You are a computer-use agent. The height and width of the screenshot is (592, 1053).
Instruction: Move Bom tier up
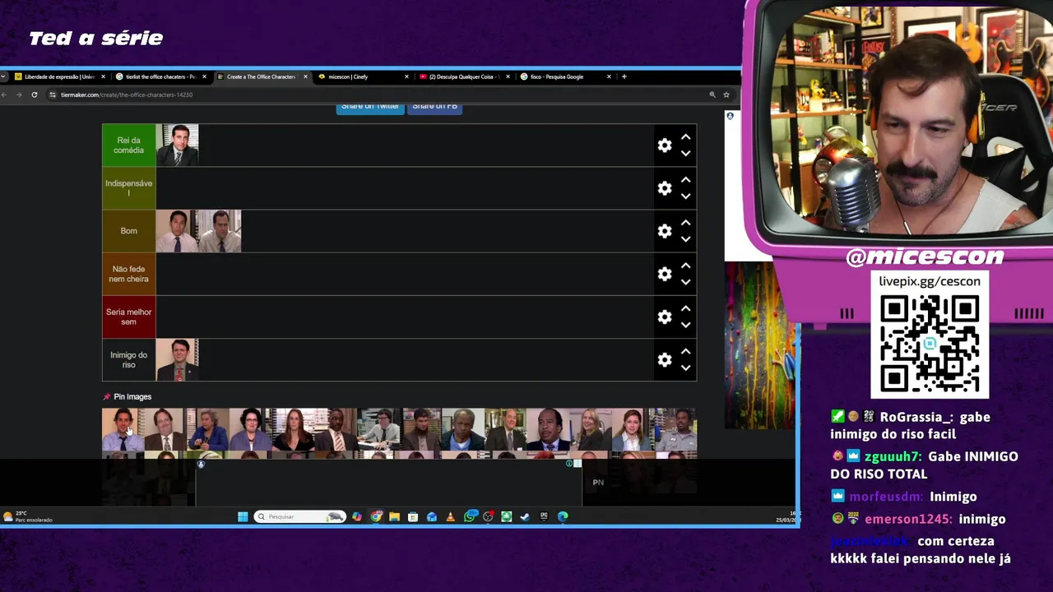685,223
